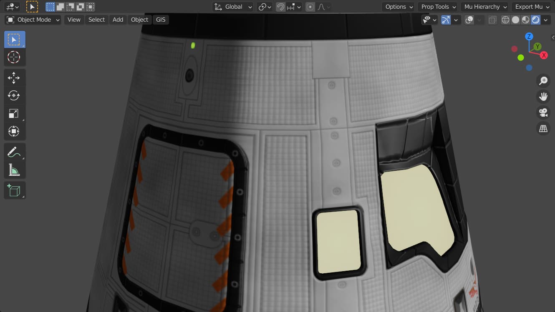The height and width of the screenshot is (312, 555).
Task: Switch to wireframe shading
Action: [x=506, y=20]
